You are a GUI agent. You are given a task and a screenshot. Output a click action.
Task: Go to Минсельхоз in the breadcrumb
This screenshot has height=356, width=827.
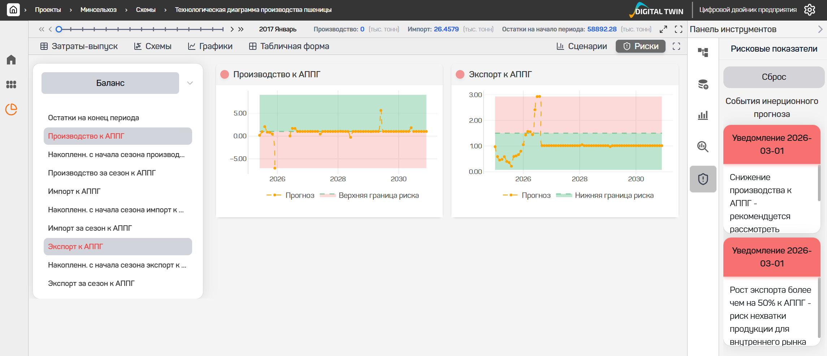(x=98, y=10)
